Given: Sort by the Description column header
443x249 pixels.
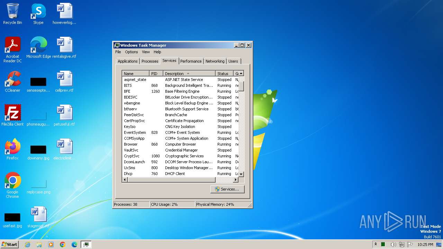Looking at the screenshot, I should click(x=189, y=74).
